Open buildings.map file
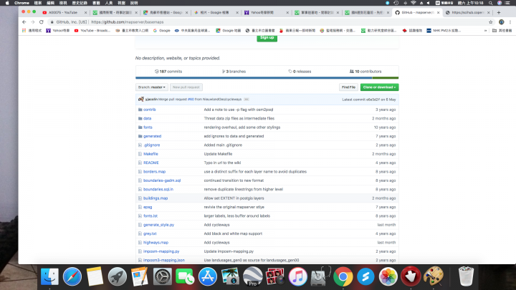The image size is (516, 290). click(156, 198)
